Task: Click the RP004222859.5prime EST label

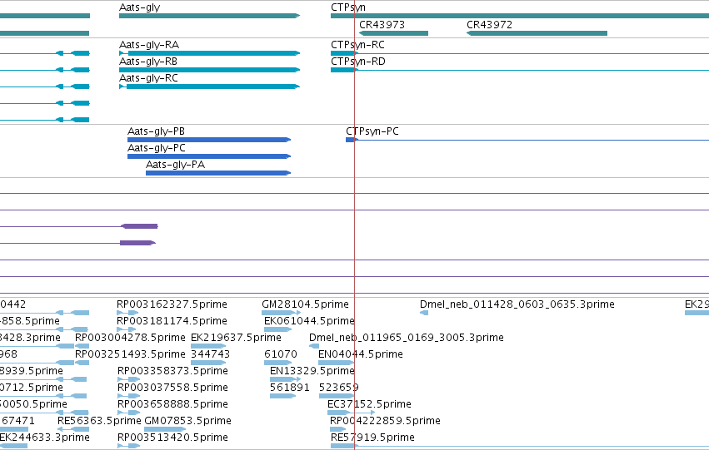Action: [385, 421]
